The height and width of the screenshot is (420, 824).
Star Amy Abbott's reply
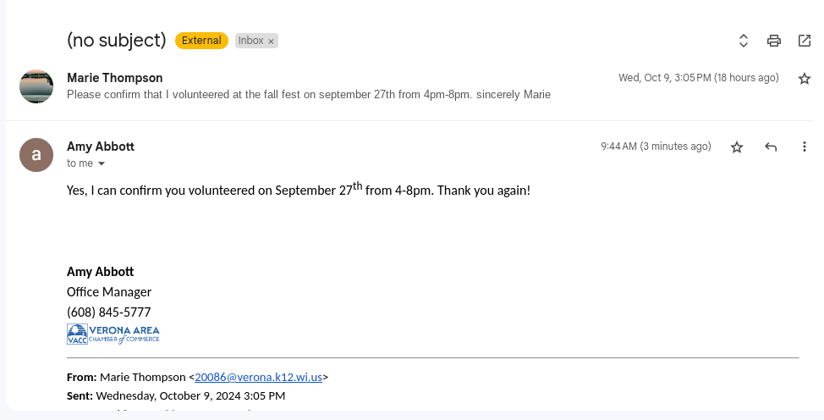tap(737, 147)
